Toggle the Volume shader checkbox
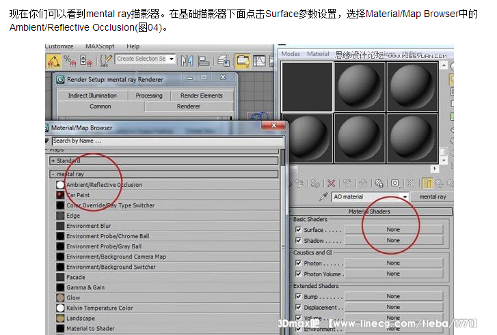 coord(298,317)
